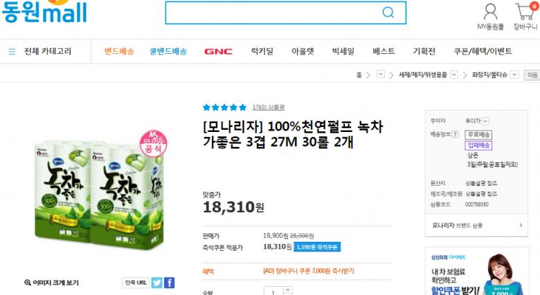
Task: Open MY동원몰 account icon
Action: [x=490, y=12]
